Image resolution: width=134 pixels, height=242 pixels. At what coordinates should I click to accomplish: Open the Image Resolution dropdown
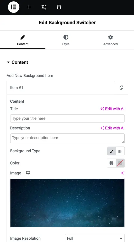click(x=95, y=238)
